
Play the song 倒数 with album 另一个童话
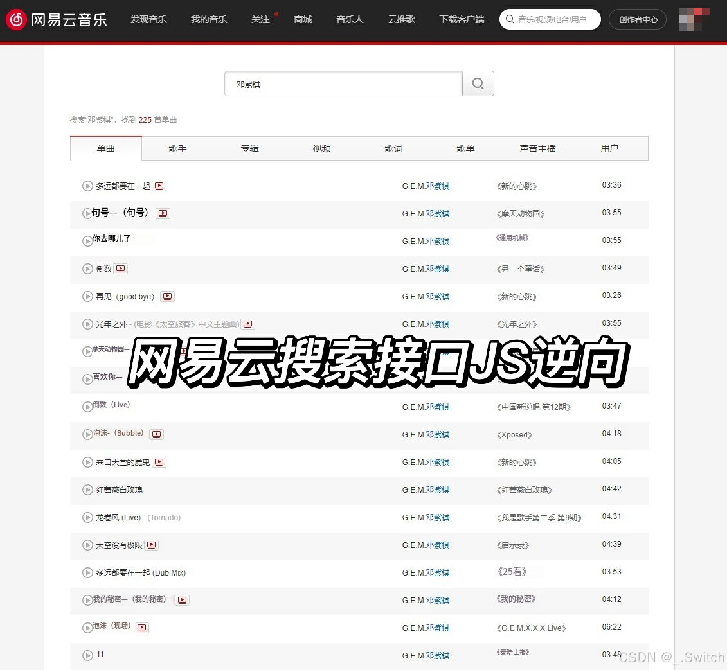[x=87, y=269]
